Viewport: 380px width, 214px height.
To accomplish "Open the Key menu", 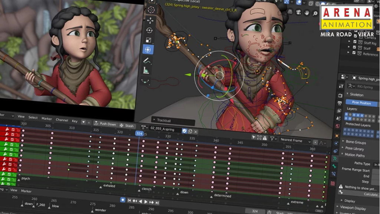I will coord(74,121).
